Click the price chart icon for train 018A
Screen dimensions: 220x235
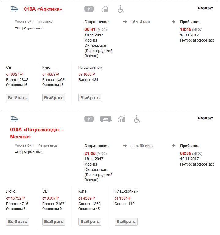coord(122,119)
